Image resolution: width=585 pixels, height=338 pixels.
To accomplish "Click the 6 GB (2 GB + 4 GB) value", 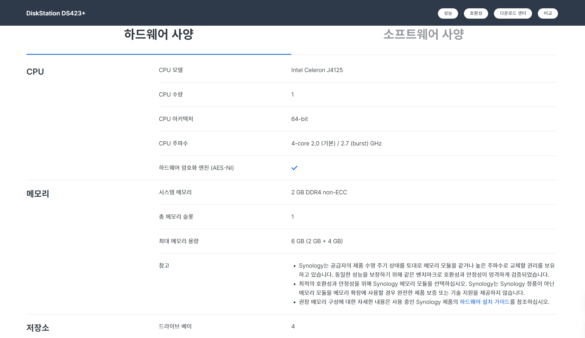I will click(317, 241).
